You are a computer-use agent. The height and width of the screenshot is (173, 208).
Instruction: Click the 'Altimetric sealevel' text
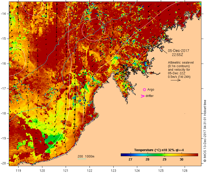(x=181, y=63)
